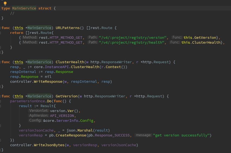Click the "/v4/:project/registry/version" string
The height and width of the screenshot is (153, 231).
point(133,38)
